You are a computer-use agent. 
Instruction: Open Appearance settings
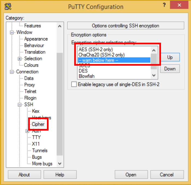(x=36, y=39)
